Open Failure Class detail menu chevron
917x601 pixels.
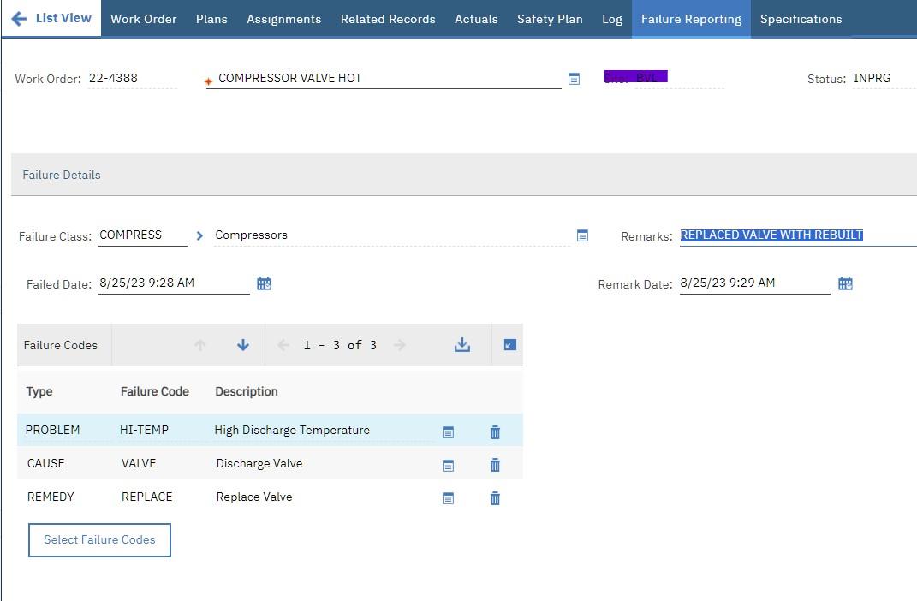(199, 235)
